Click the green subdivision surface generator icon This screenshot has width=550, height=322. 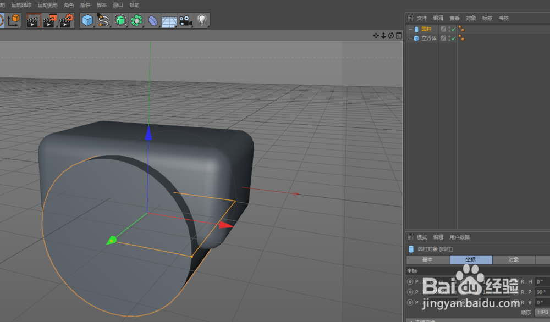point(120,20)
